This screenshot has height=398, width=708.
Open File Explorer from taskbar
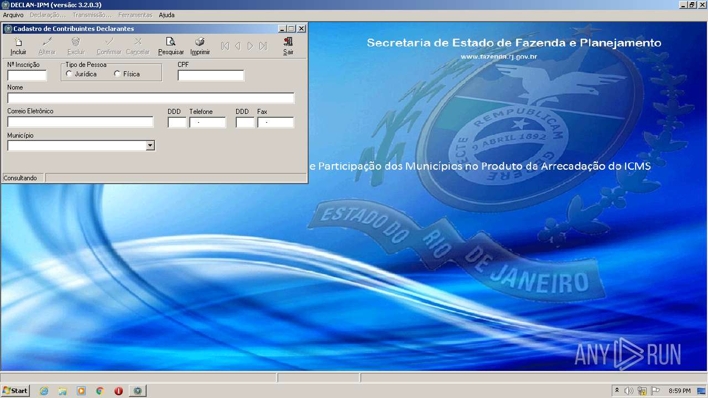click(63, 391)
